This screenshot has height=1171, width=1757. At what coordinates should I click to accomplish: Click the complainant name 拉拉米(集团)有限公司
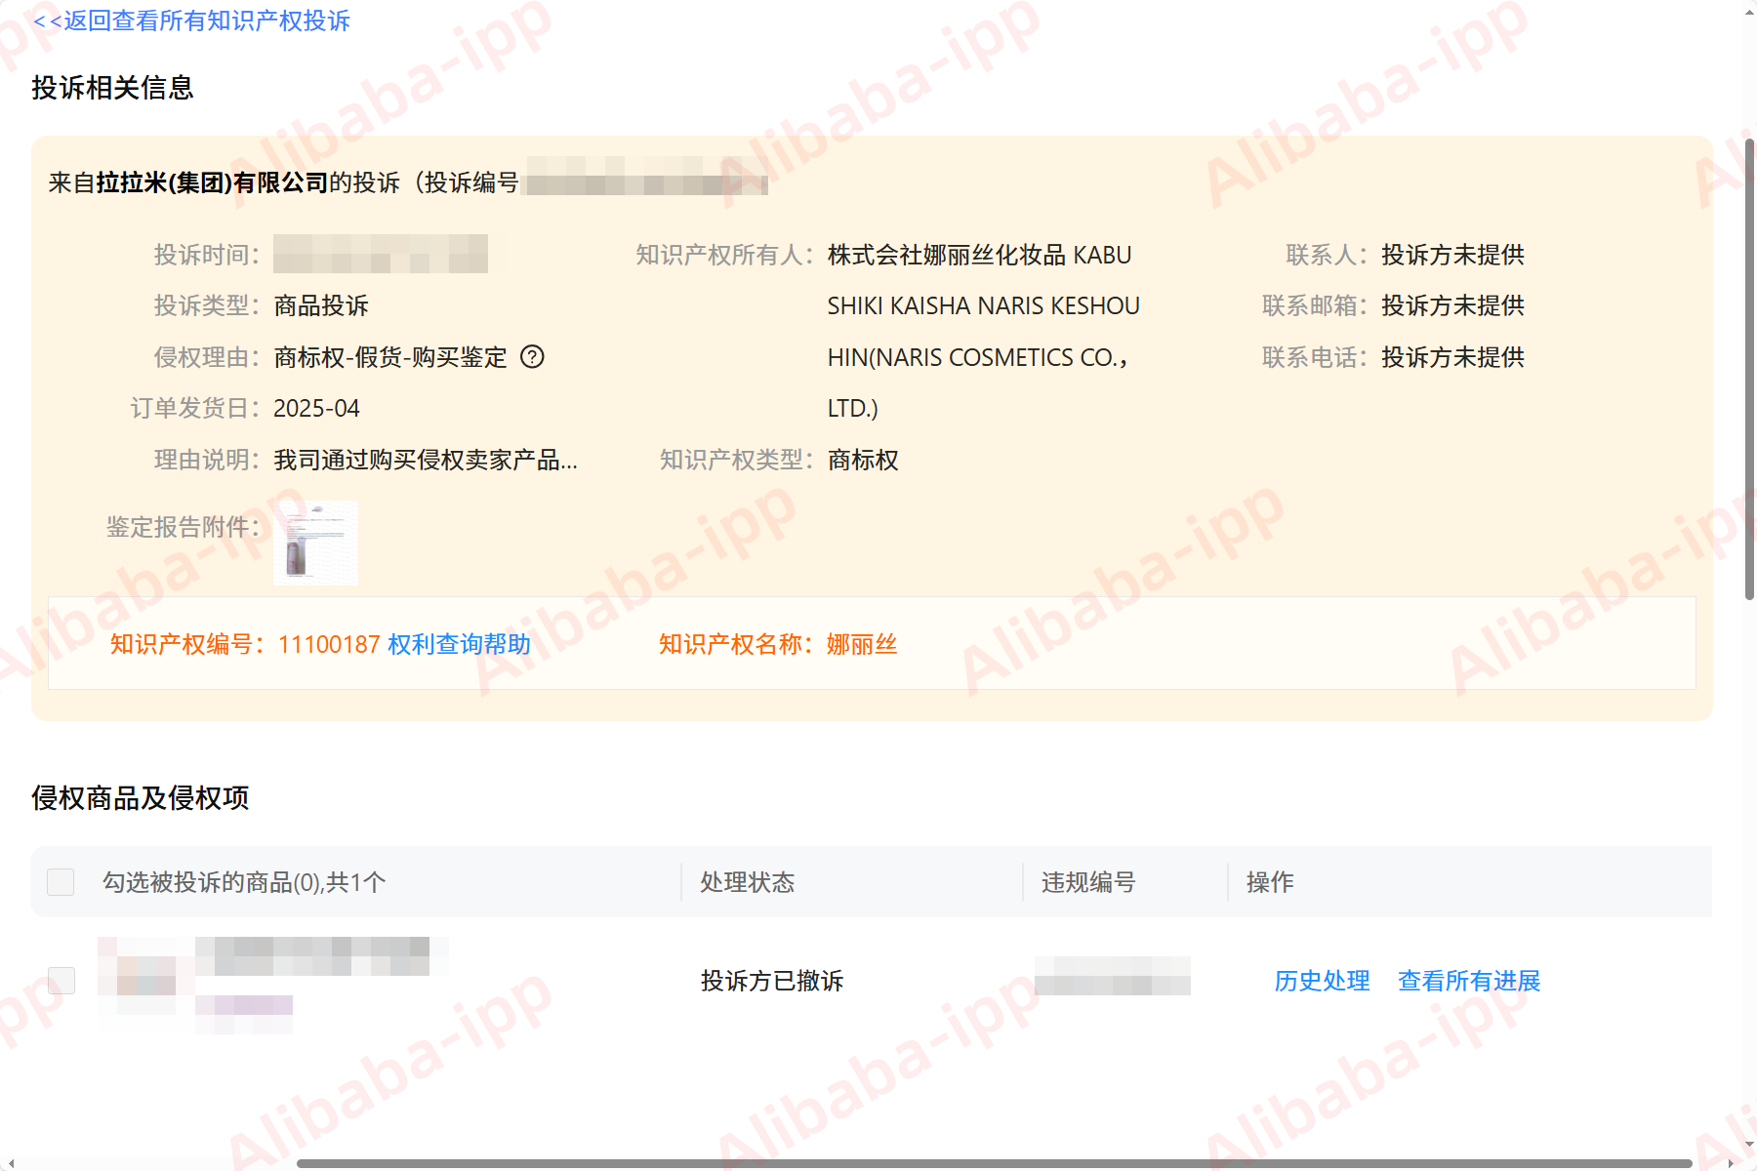click(x=212, y=182)
